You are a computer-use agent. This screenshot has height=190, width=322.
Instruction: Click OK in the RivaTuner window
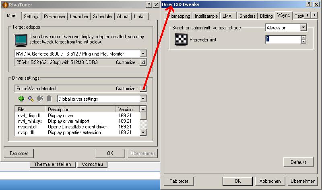(x=110, y=153)
